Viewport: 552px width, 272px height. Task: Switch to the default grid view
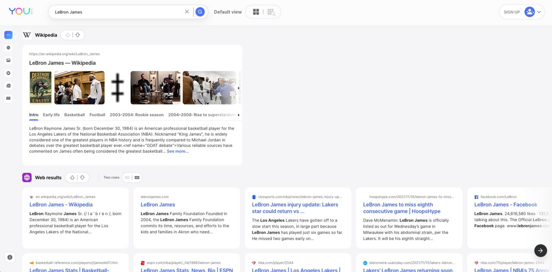[256, 12]
